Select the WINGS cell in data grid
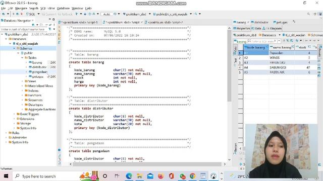This screenshot has height=181, width=323. click(282, 58)
